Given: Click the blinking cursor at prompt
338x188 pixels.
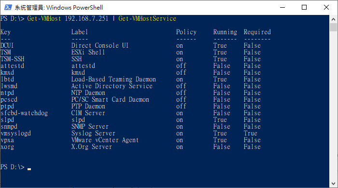Looking at the screenshot, I should (29, 169).
